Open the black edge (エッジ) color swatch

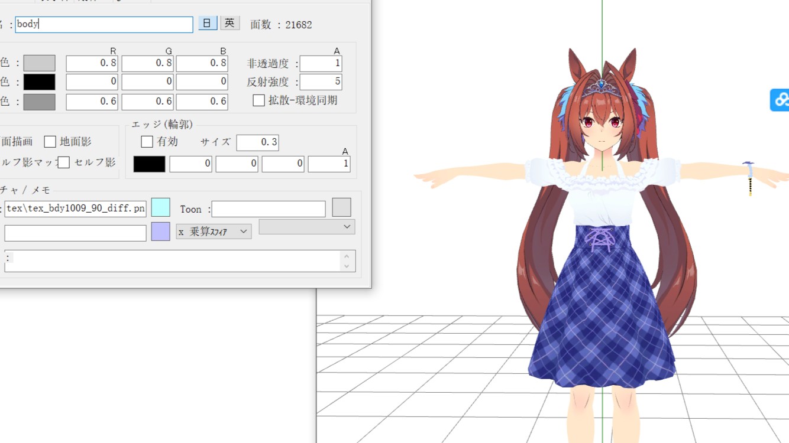149,164
